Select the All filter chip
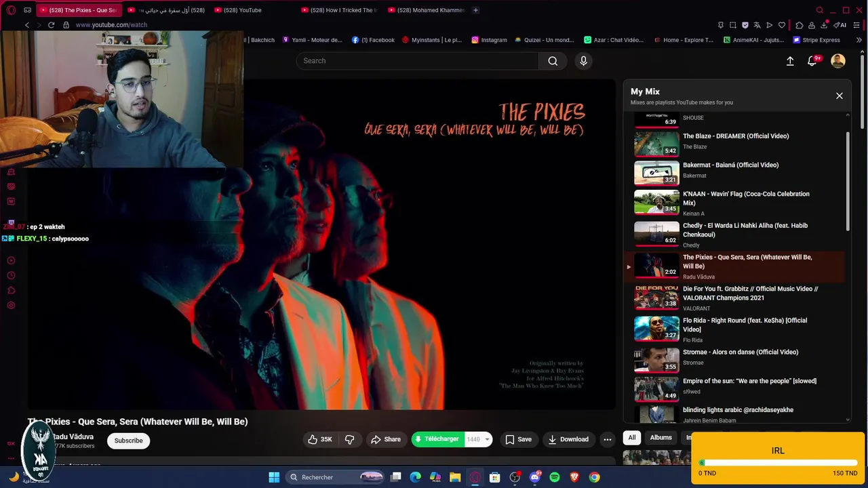The height and width of the screenshot is (488, 868). point(632,438)
